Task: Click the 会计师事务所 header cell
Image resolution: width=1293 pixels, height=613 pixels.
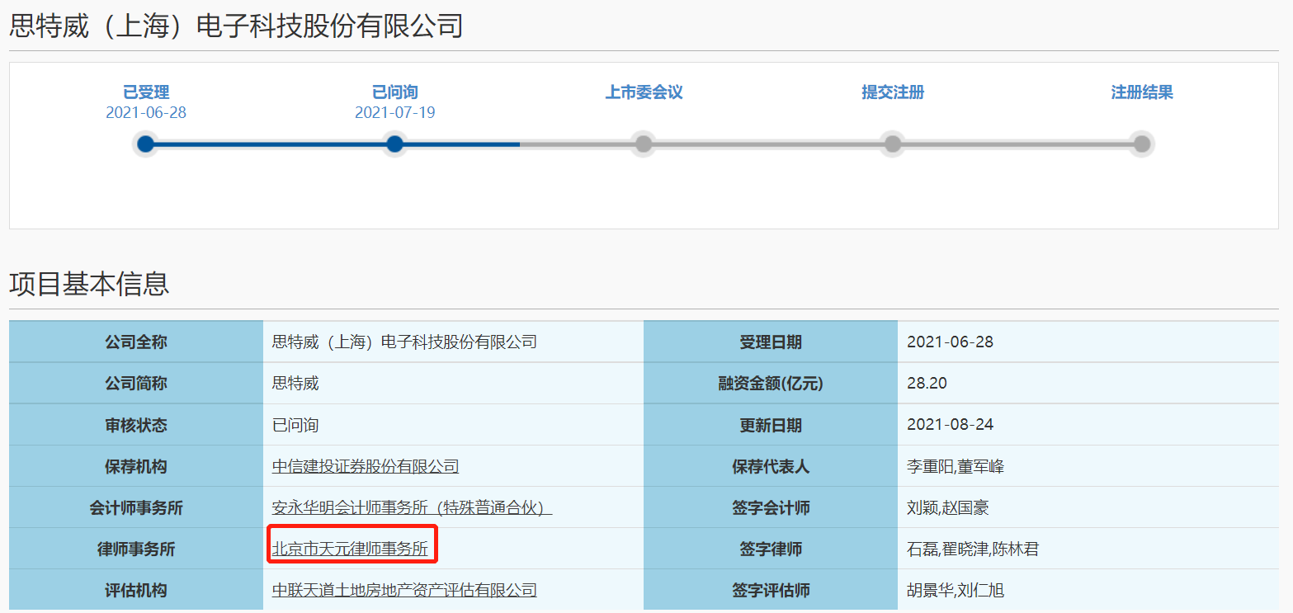Action: [136, 507]
